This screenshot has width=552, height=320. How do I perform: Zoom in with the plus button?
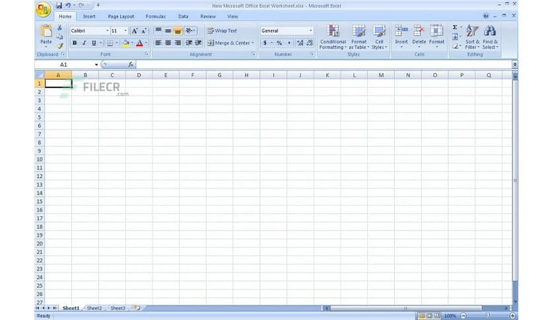pyautogui.click(x=512, y=316)
